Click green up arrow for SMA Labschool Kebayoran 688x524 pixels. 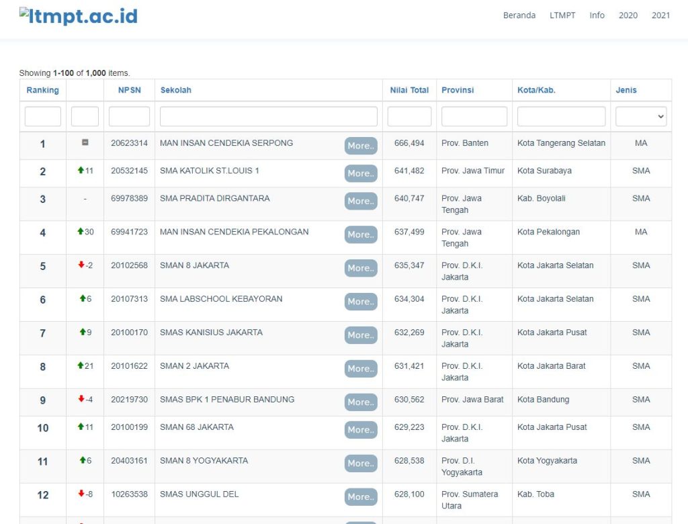pos(83,298)
